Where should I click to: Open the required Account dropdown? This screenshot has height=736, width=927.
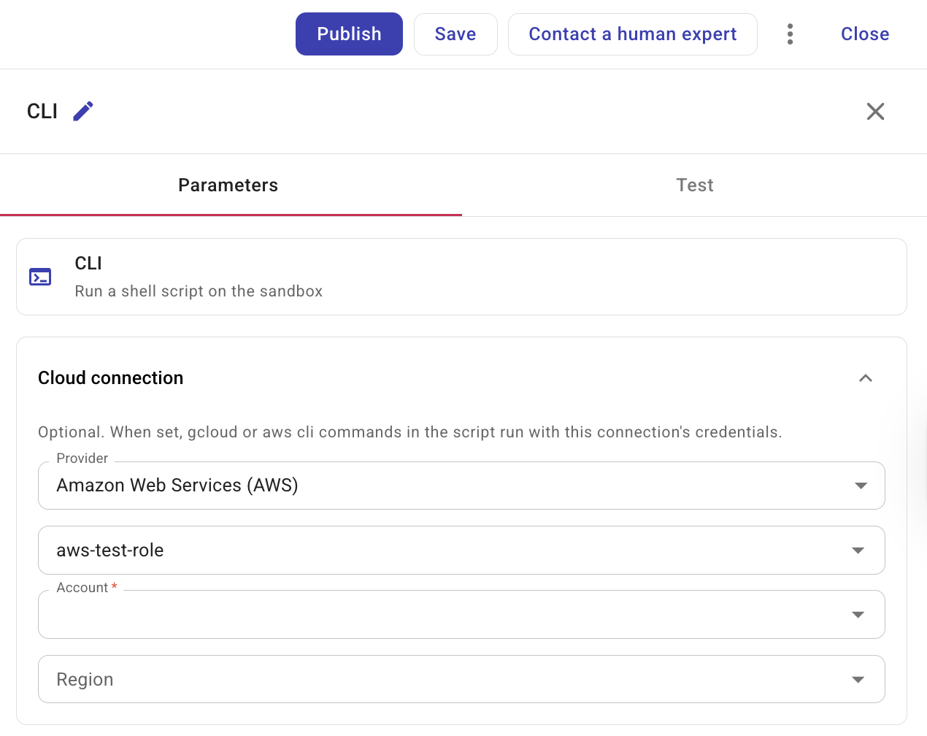click(x=858, y=614)
